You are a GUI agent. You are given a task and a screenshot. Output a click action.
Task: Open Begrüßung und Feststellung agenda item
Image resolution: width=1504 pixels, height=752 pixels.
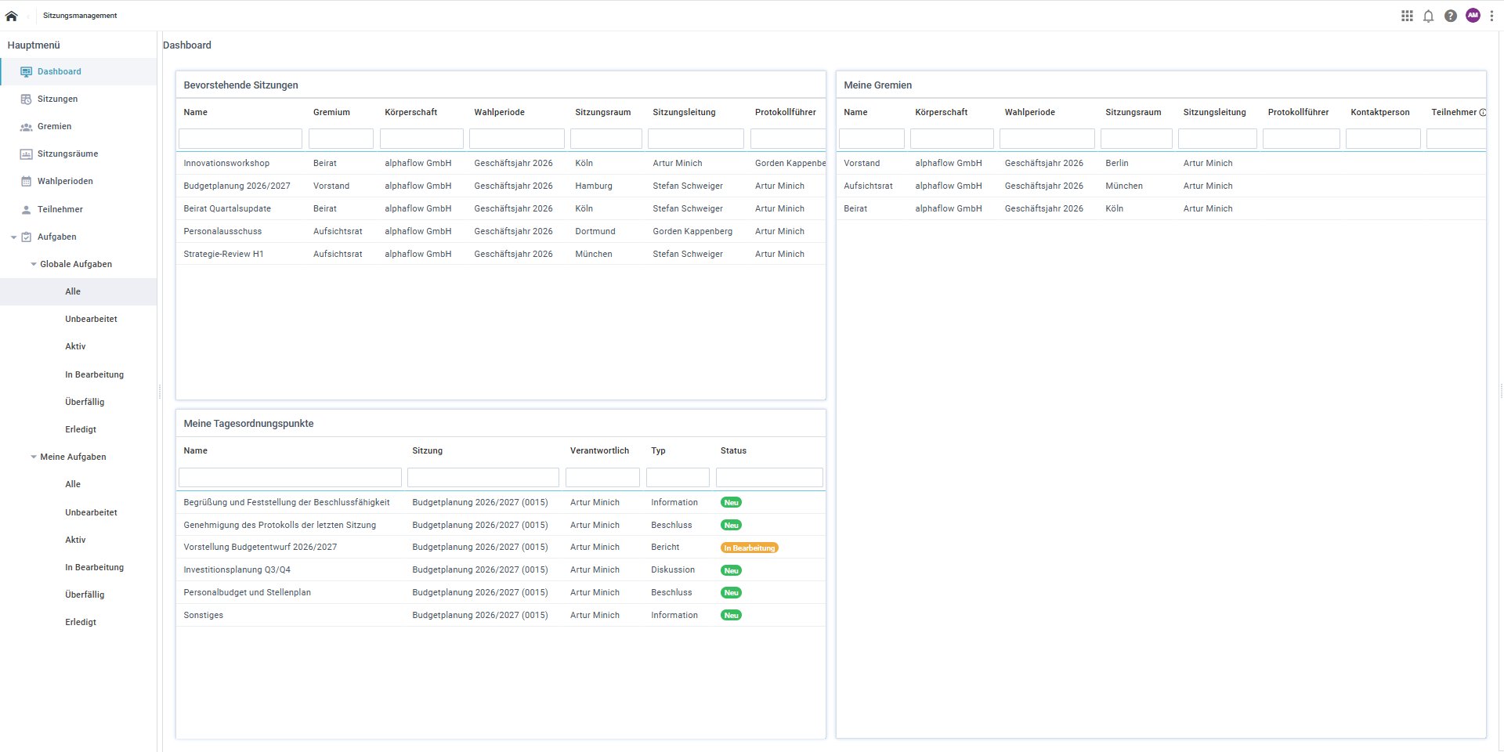click(x=501, y=503)
